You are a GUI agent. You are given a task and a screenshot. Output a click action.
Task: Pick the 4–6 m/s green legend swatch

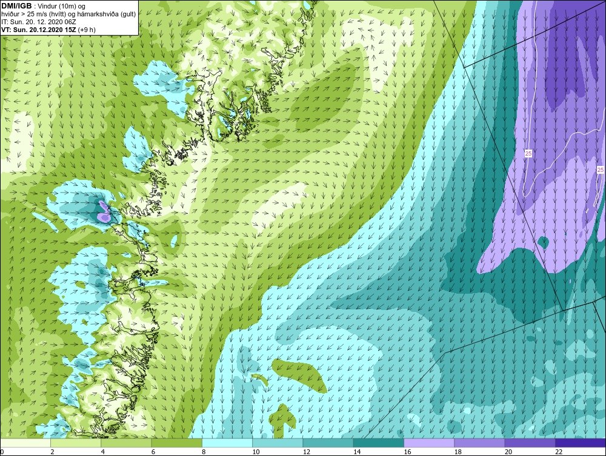(x=127, y=443)
